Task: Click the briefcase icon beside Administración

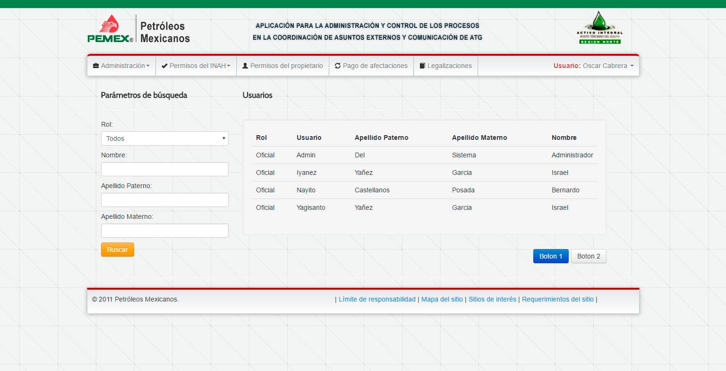Action: (96, 66)
